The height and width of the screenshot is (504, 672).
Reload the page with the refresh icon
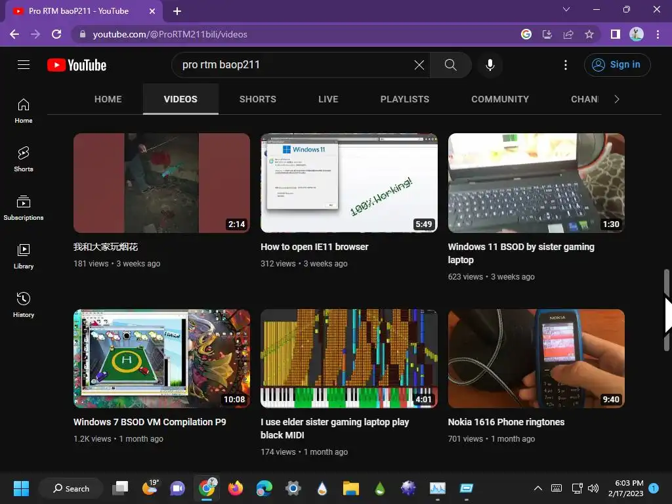(56, 34)
